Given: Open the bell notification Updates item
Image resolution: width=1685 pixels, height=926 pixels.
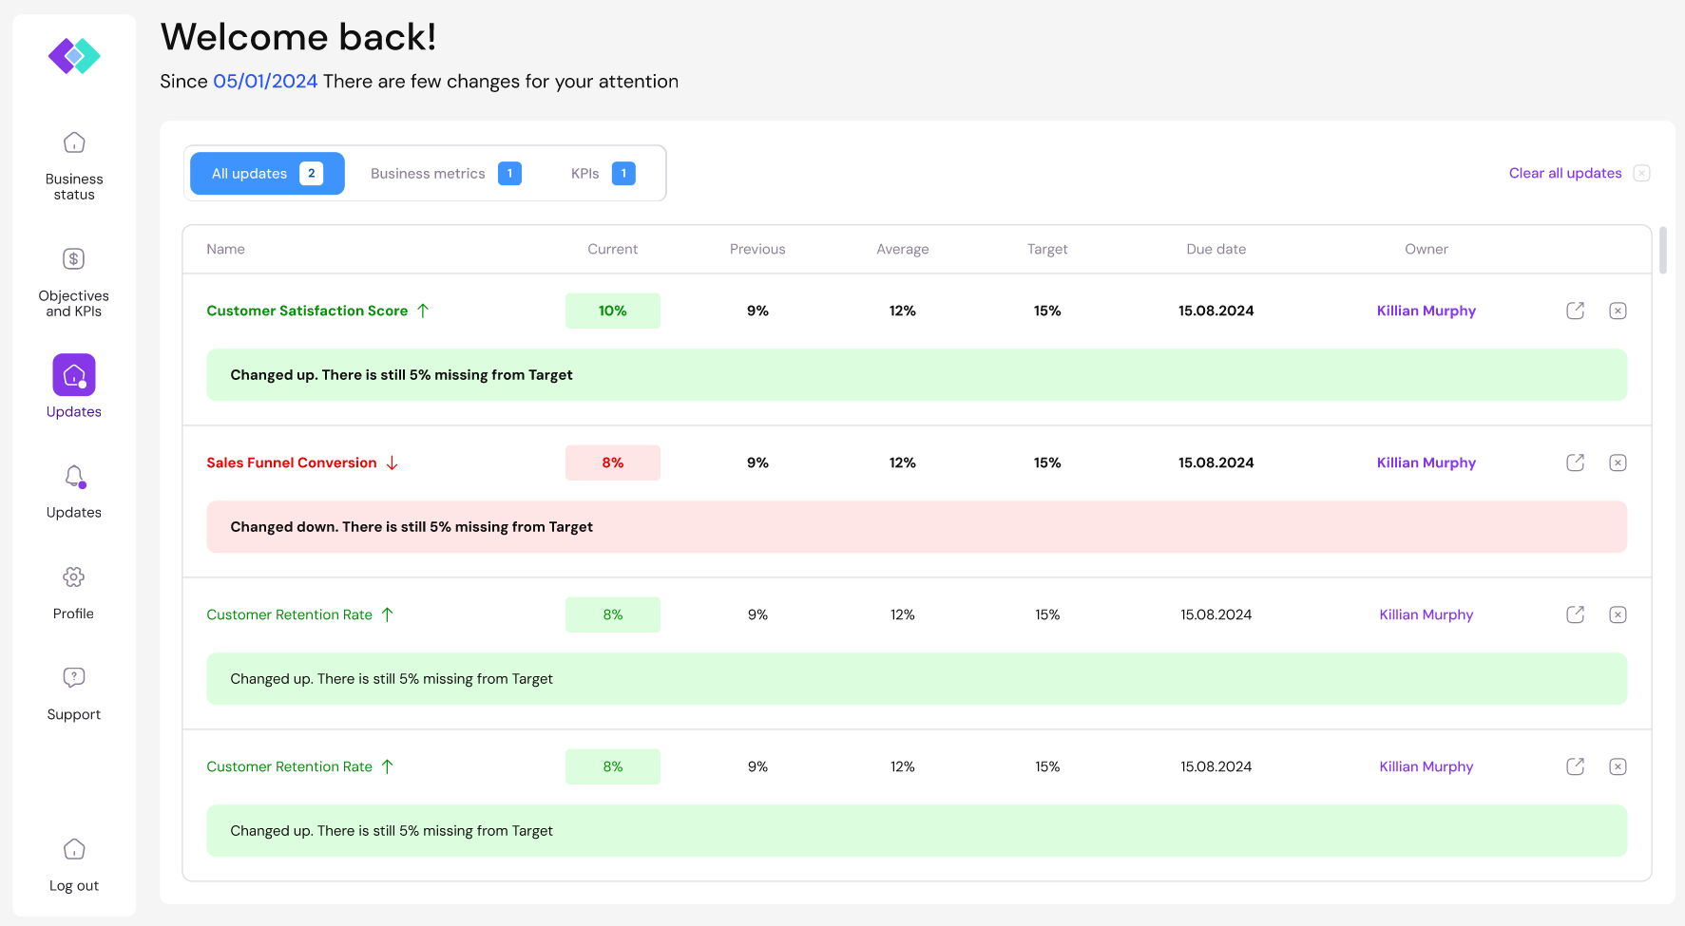Looking at the screenshot, I should tap(74, 477).
